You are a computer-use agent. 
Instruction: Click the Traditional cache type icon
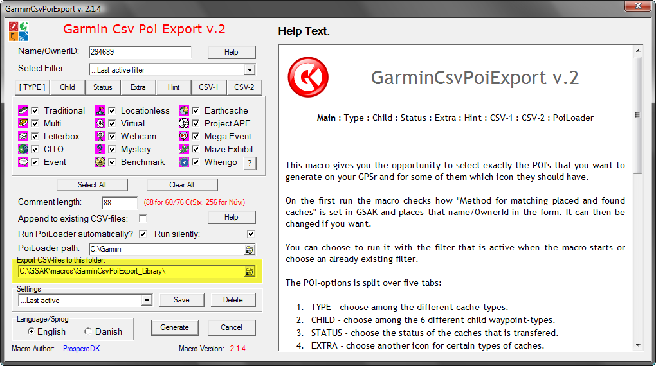click(x=23, y=110)
